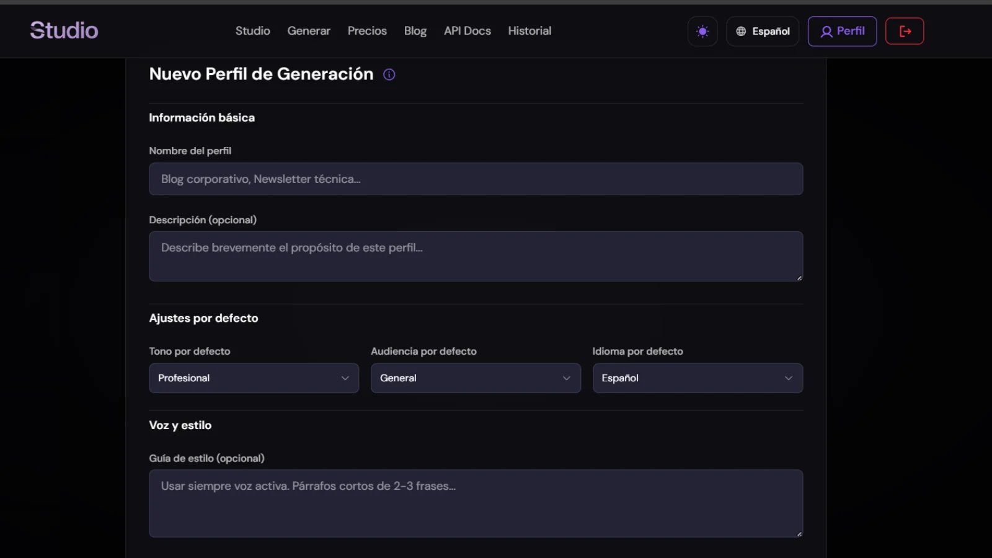
Task: Click the Guía de estilo text area
Action: tap(476, 503)
